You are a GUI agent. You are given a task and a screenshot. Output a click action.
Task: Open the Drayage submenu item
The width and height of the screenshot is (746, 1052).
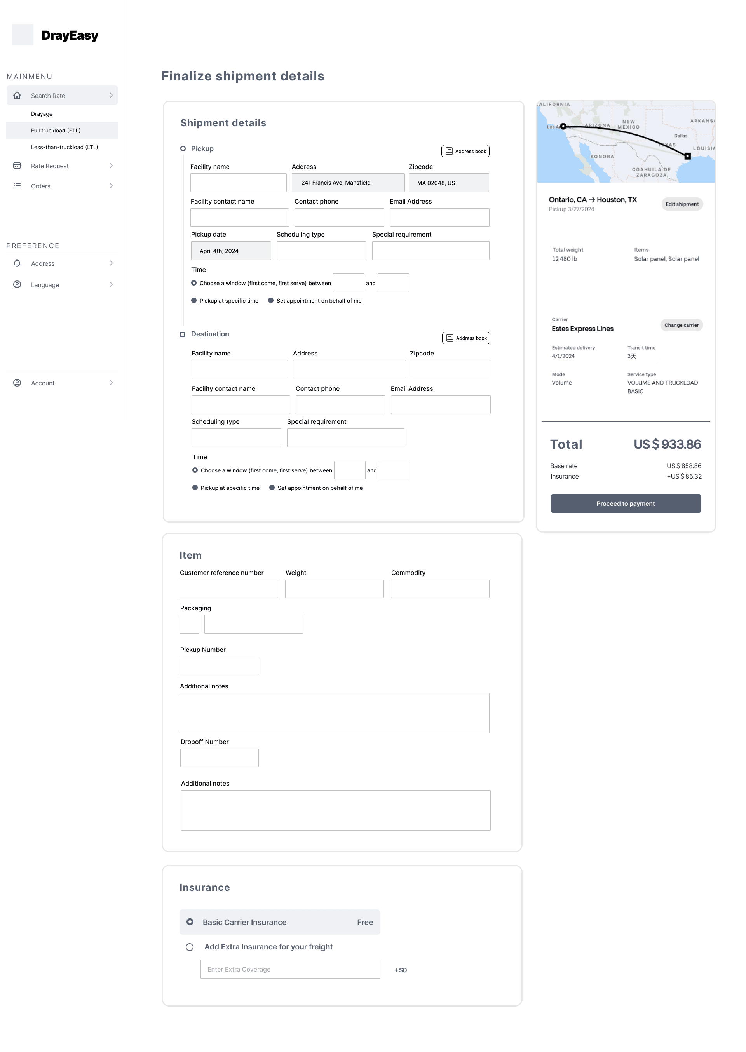pos(42,114)
